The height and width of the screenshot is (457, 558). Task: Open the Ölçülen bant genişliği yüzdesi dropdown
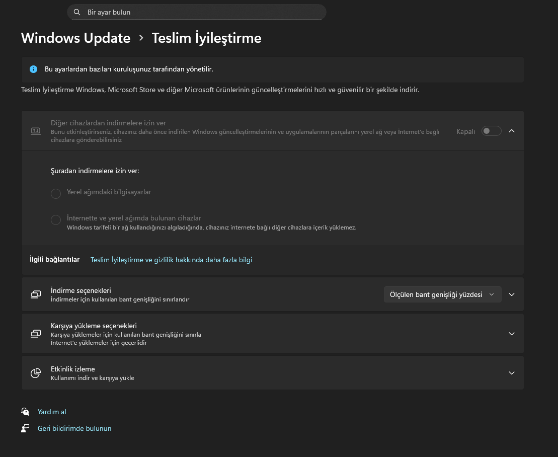tap(442, 294)
